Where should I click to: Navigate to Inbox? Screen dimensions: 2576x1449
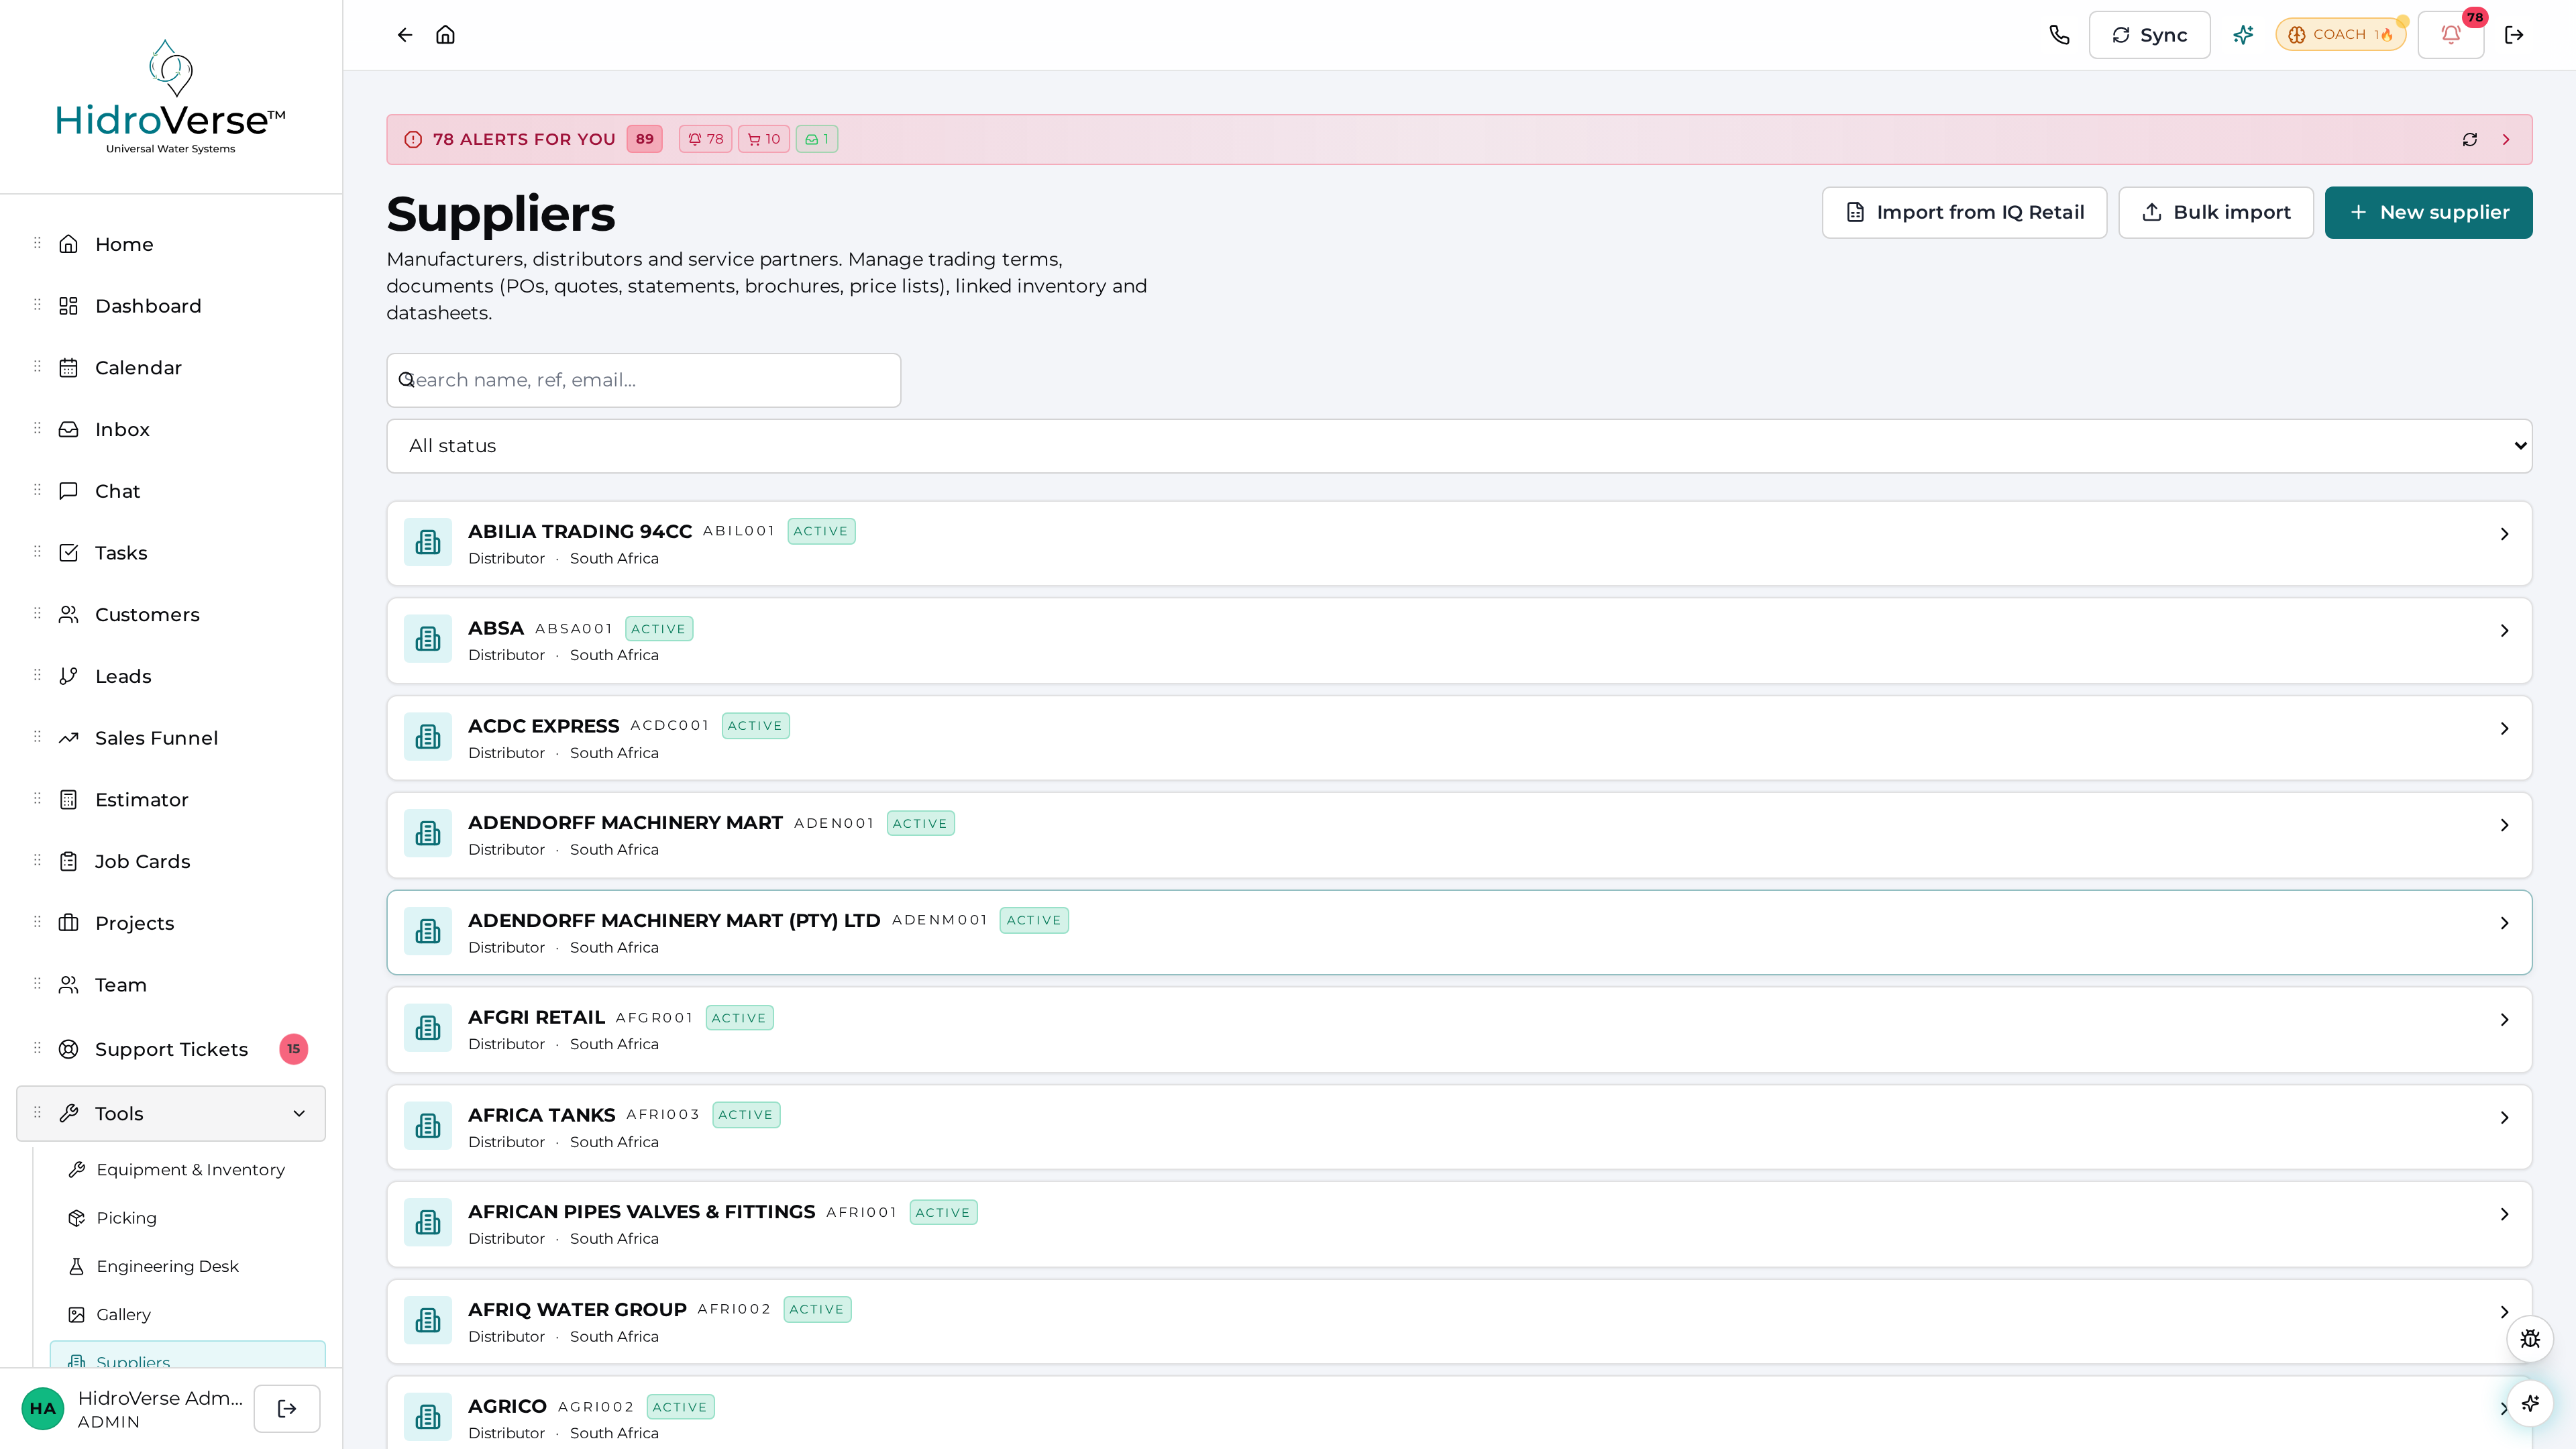click(171, 430)
